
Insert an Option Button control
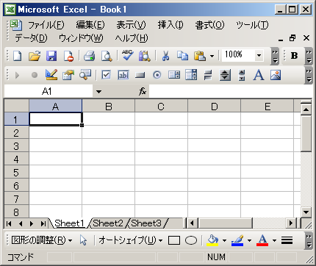(x=157, y=75)
